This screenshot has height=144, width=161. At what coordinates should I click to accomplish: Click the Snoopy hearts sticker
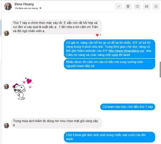(23, 89)
